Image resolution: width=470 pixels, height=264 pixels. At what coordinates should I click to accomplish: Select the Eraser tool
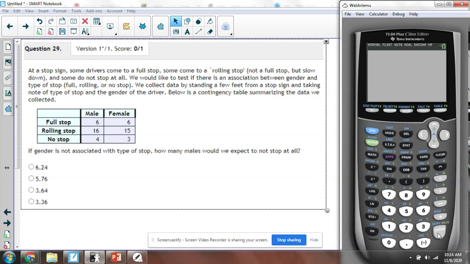click(210, 32)
